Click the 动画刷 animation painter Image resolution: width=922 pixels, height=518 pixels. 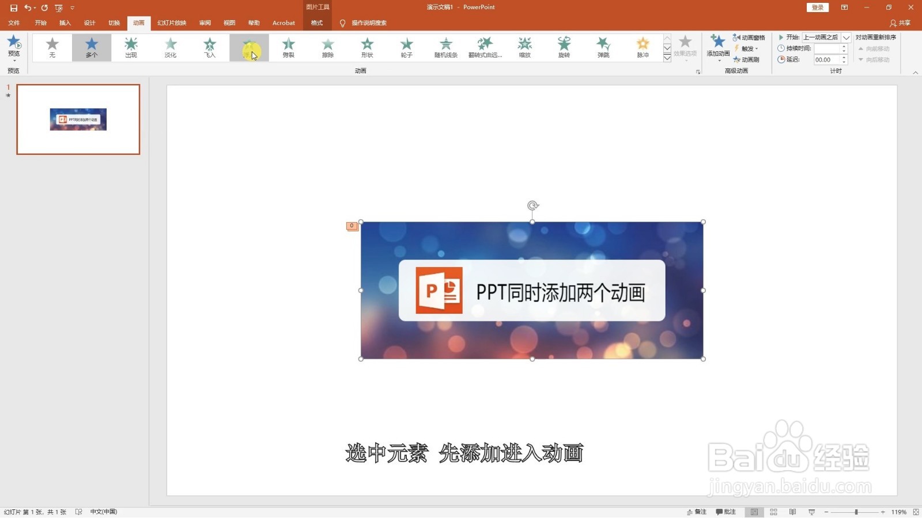coord(746,59)
